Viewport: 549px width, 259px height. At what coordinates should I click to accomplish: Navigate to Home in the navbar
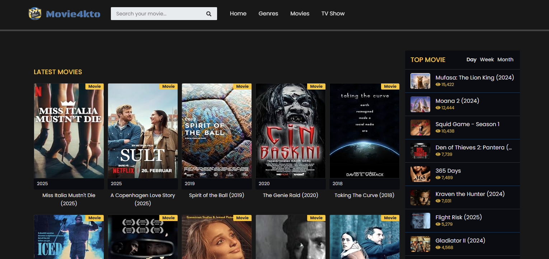pos(238,14)
